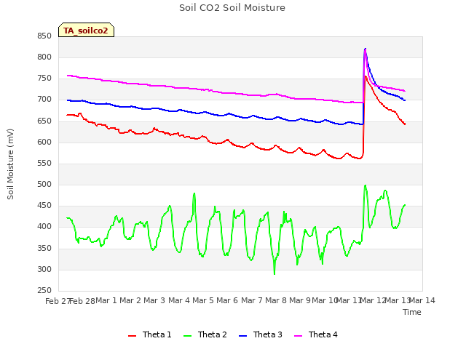Click the 400 y-axis tick label
Image resolution: width=466 pixels, height=349 pixels.
(44, 227)
